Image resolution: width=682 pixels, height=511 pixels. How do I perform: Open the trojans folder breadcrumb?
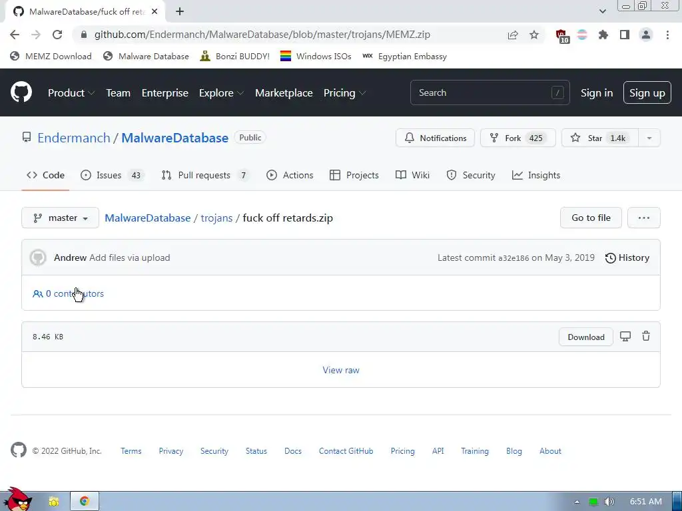tap(216, 218)
